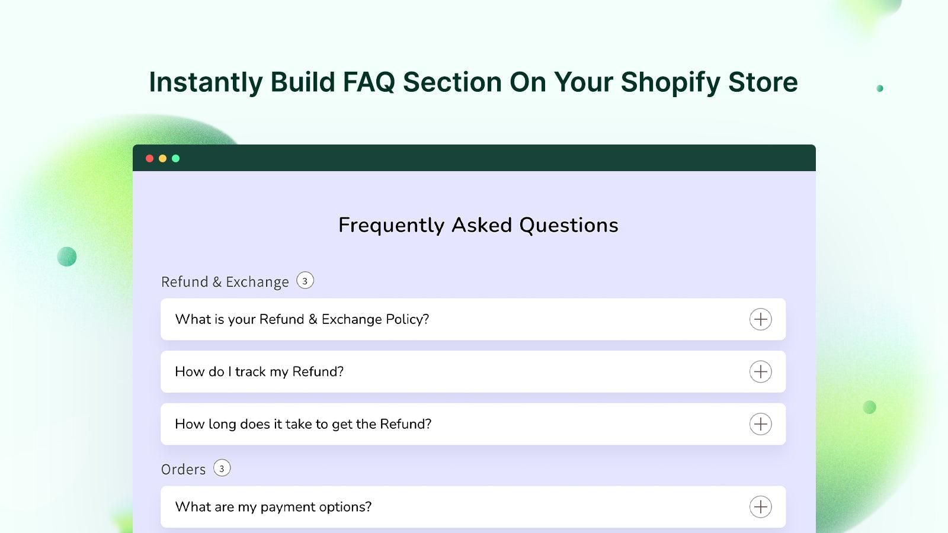Viewport: 948px width, 533px height.
Task: Click the yellow traffic light dot
Action: pyautogui.click(x=162, y=158)
